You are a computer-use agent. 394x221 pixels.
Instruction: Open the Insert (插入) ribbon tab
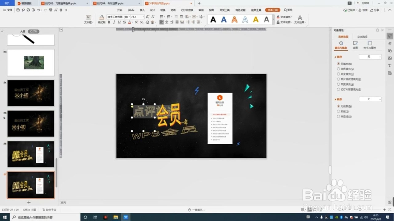click(142, 10)
